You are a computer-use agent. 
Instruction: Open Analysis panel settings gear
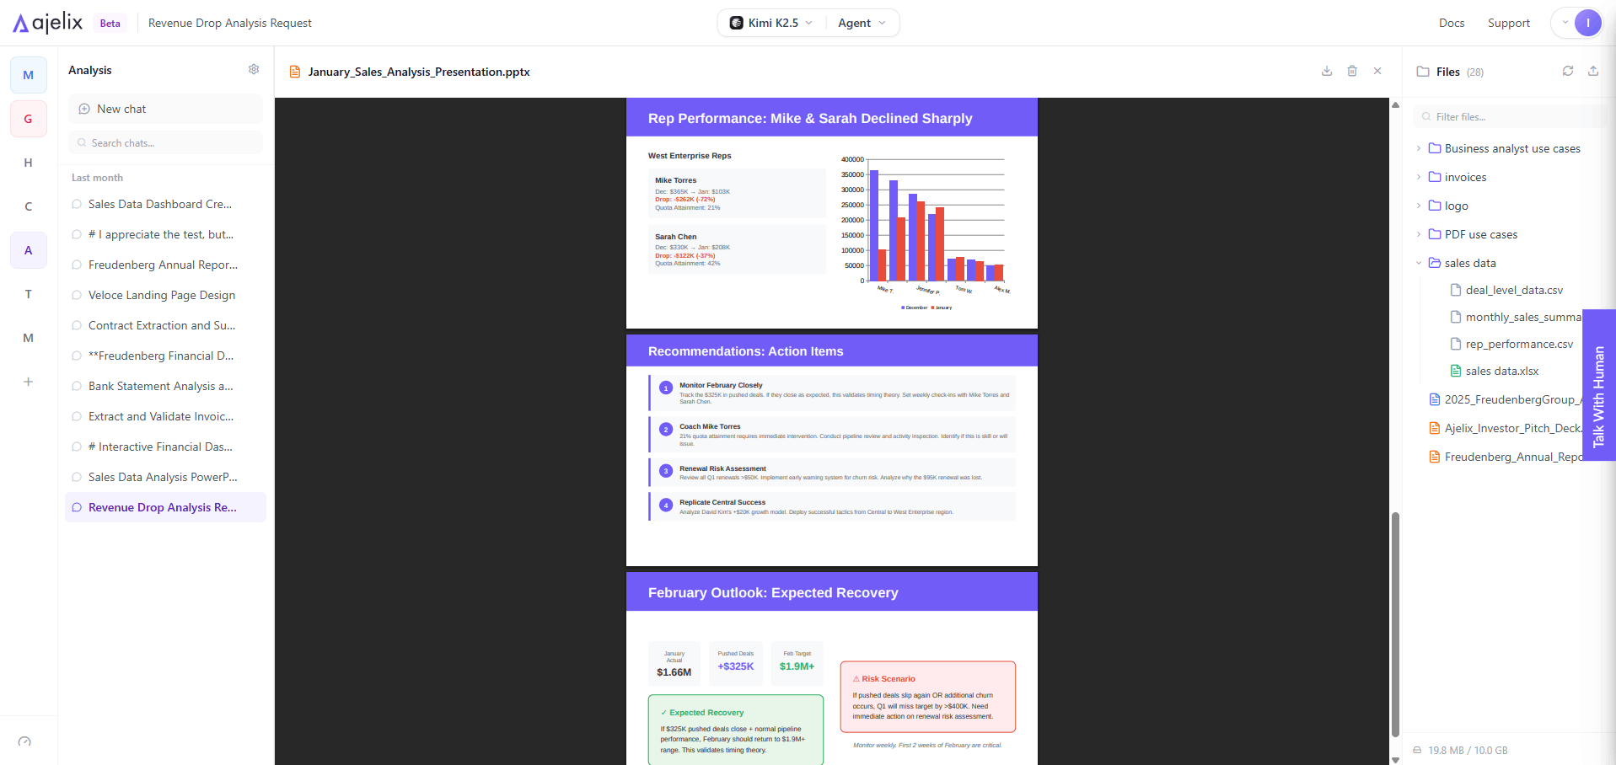[254, 70]
